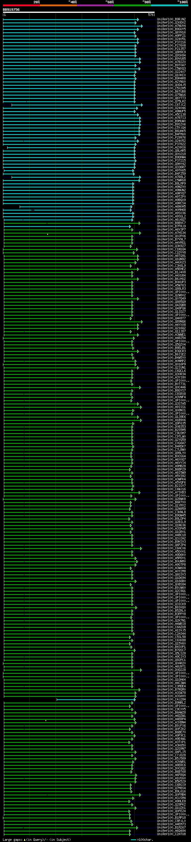Viewport: 191px width, 842px height.
Task: Click the green ~80% identity legend segment
Action: point(133,5)
